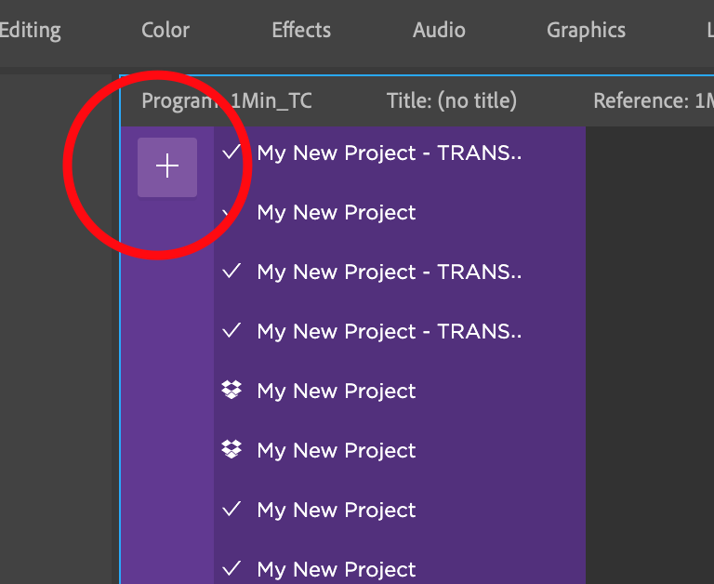
Task: Select the Program: 1Min_TC panel tab
Action: click(x=227, y=100)
